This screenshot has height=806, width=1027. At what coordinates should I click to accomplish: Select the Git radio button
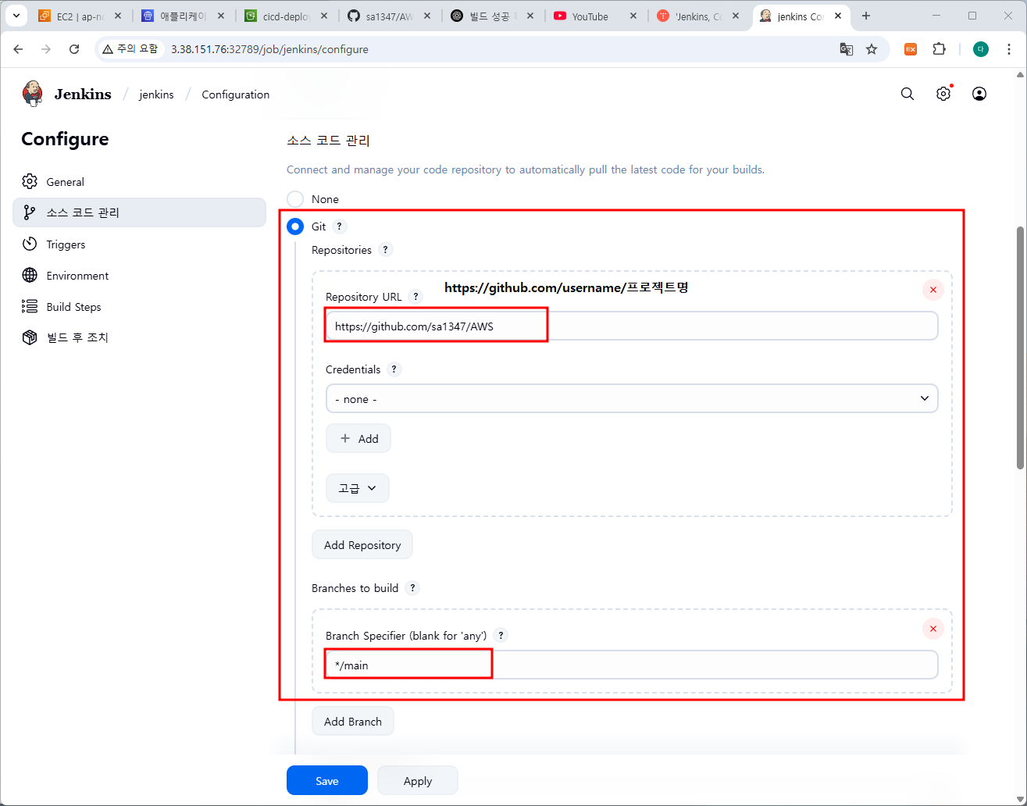pos(295,226)
